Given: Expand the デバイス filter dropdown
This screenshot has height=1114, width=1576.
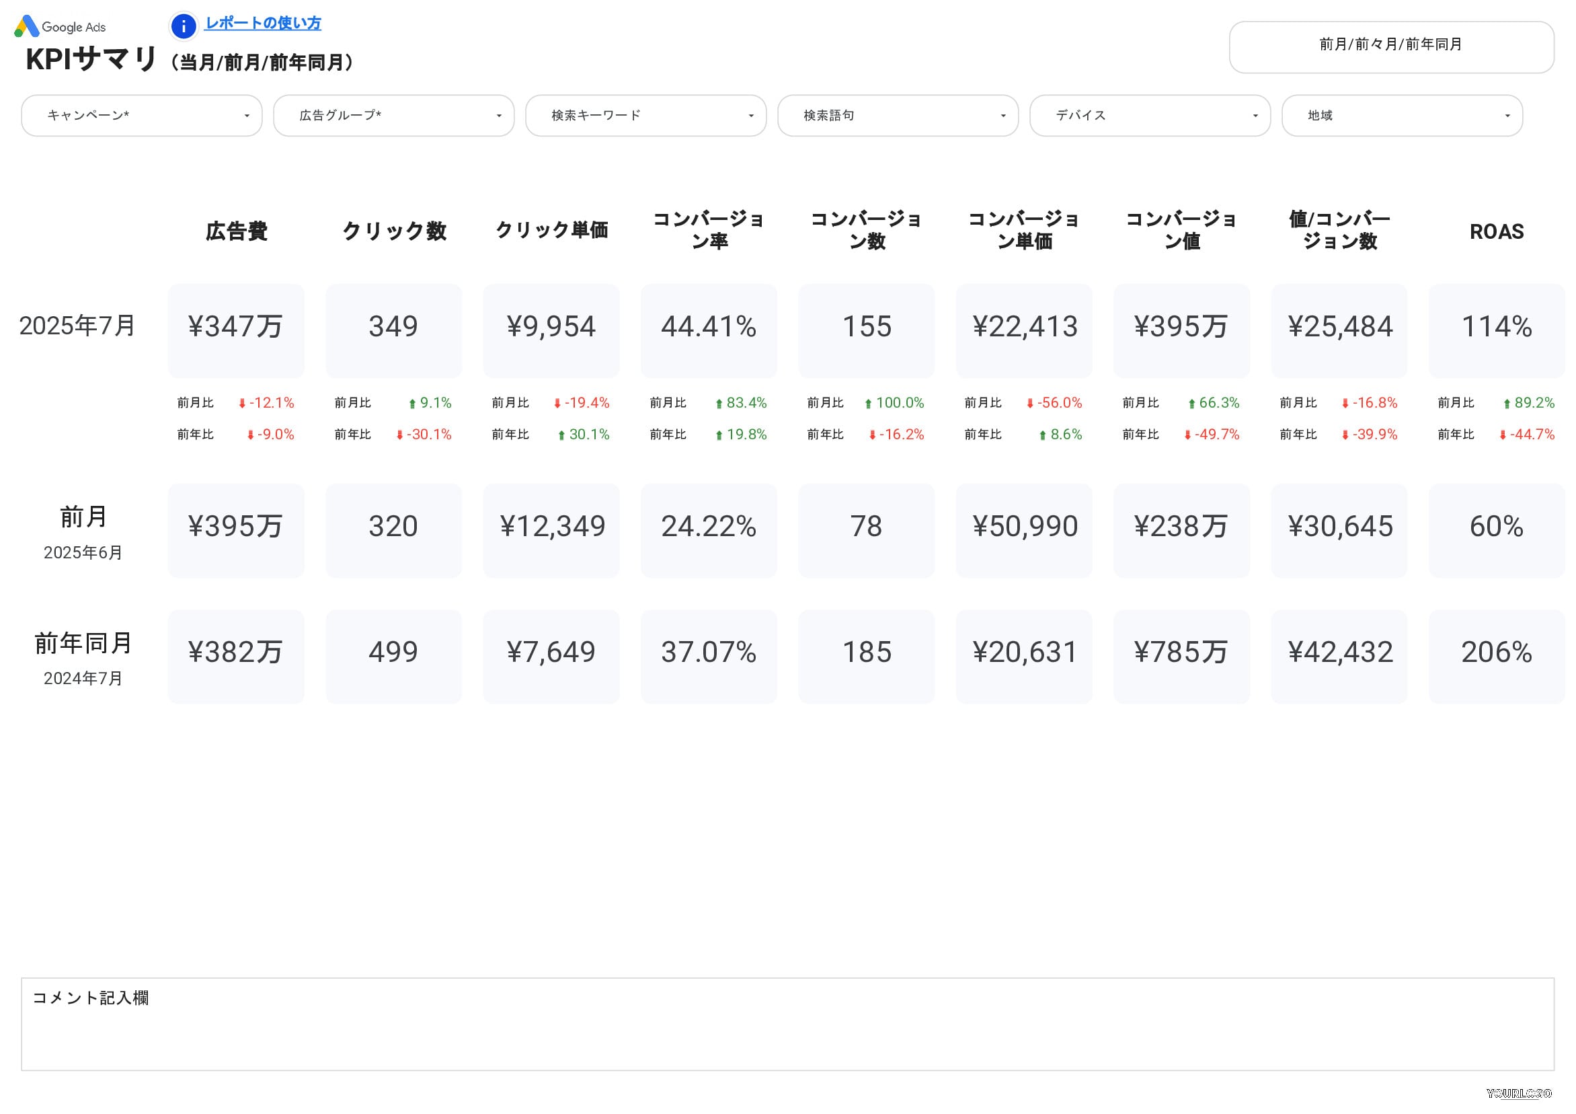Looking at the screenshot, I should [x=1150, y=116].
